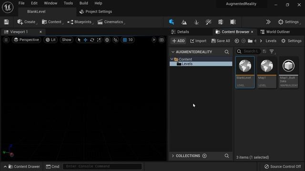Navigate back with the left arrow icon
The image size is (305, 171).
click(x=237, y=41)
